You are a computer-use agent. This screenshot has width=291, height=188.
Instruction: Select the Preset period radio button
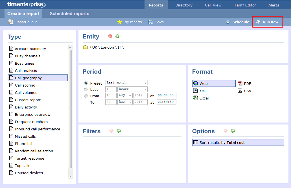[x=86, y=83]
